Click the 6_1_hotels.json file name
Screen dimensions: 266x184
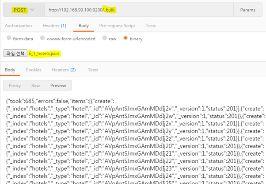click(44, 54)
